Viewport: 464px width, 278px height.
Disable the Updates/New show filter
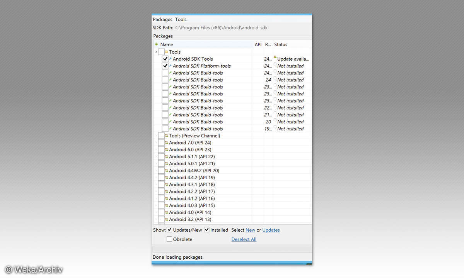(169, 230)
